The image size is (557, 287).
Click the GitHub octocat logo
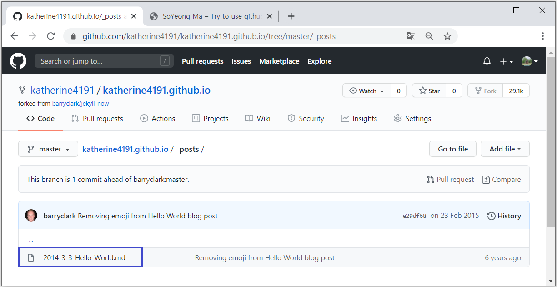click(x=18, y=61)
